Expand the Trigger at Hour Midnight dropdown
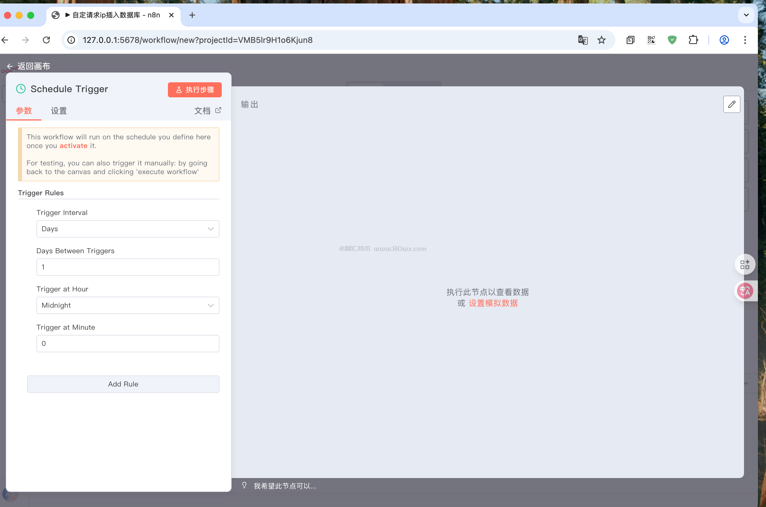The image size is (766, 507). (128, 305)
